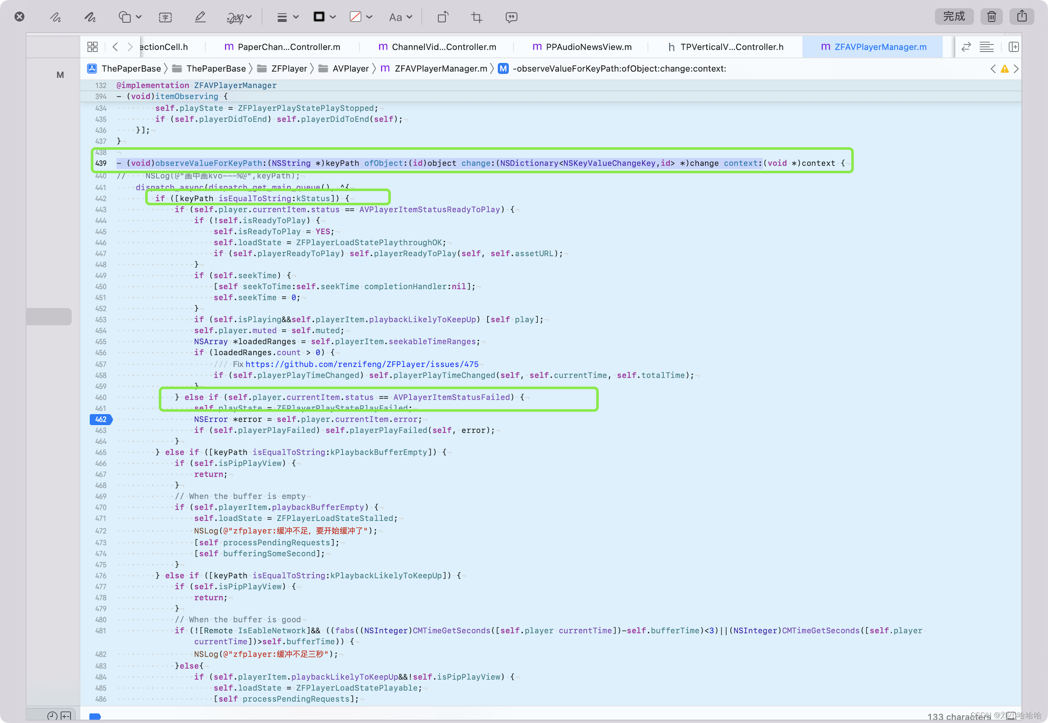Rotate the image with the rotate icon

tap(443, 17)
